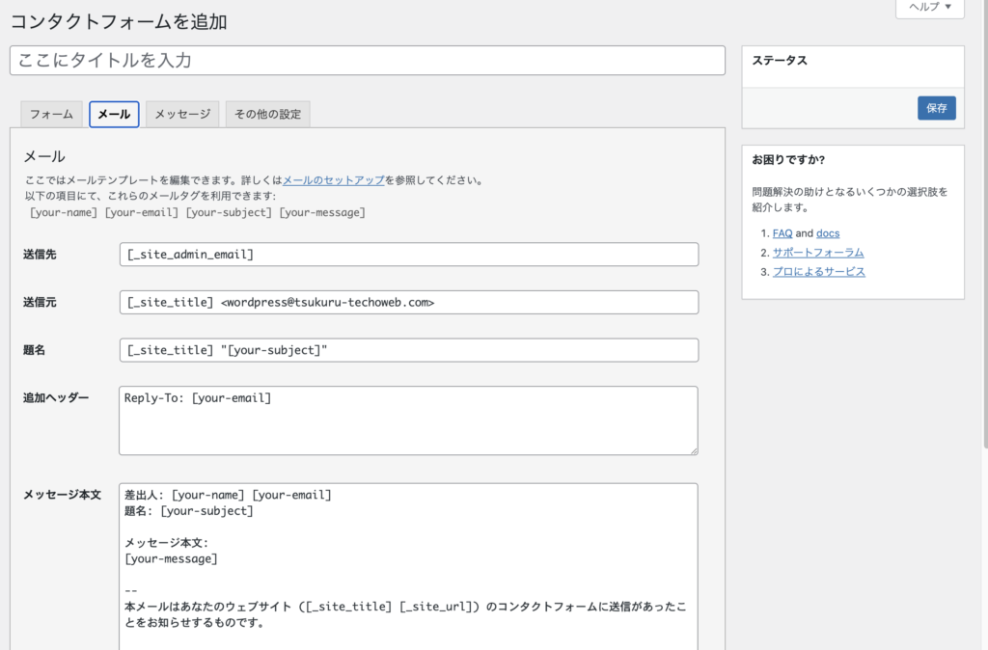Click the 追加ヘッダー text area
The image size is (988, 650).
point(408,420)
